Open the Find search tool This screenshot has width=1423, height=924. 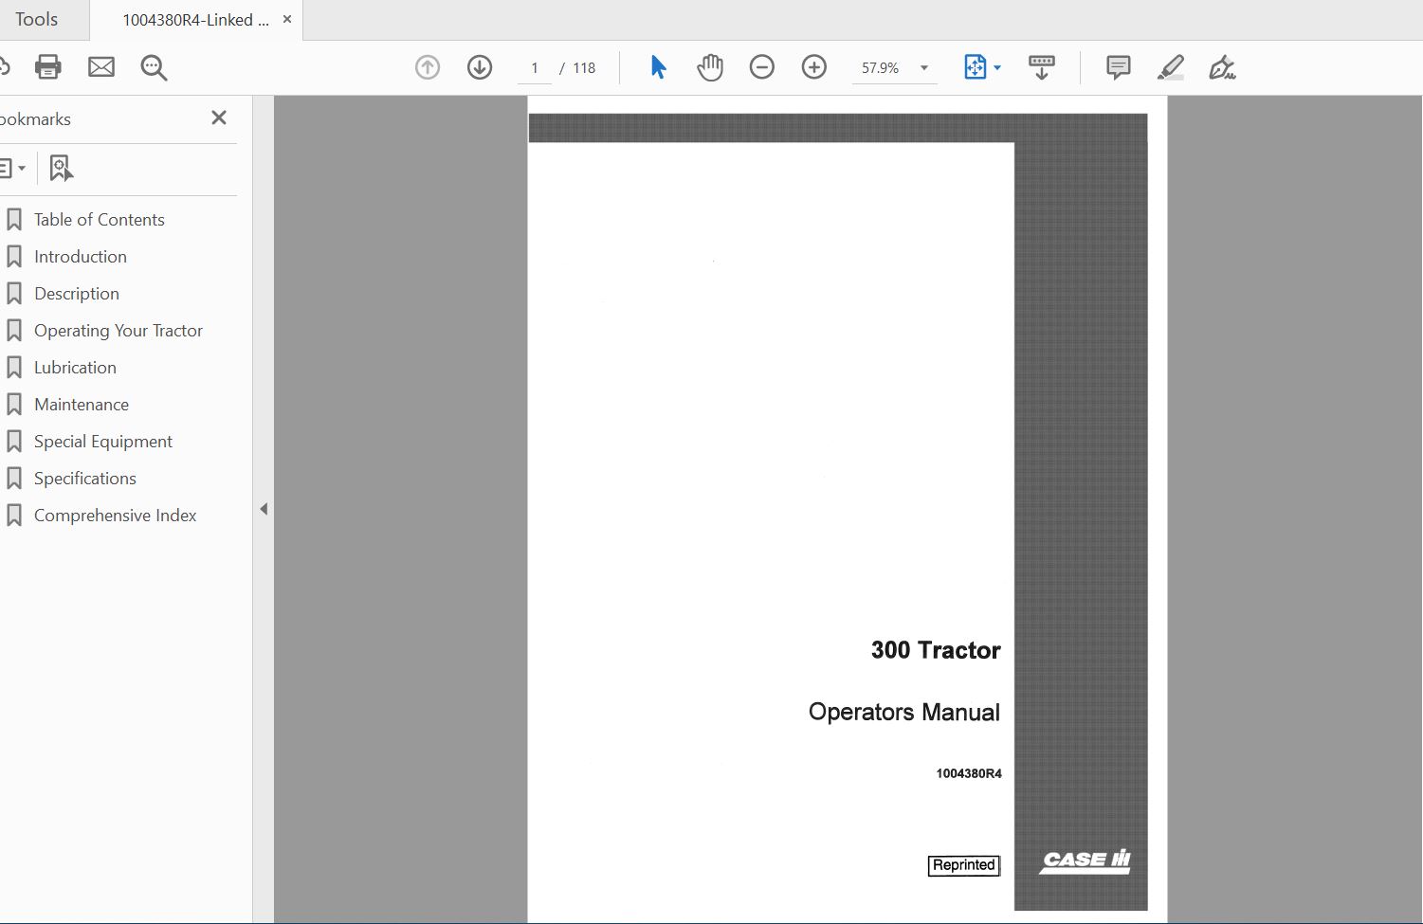tap(154, 66)
